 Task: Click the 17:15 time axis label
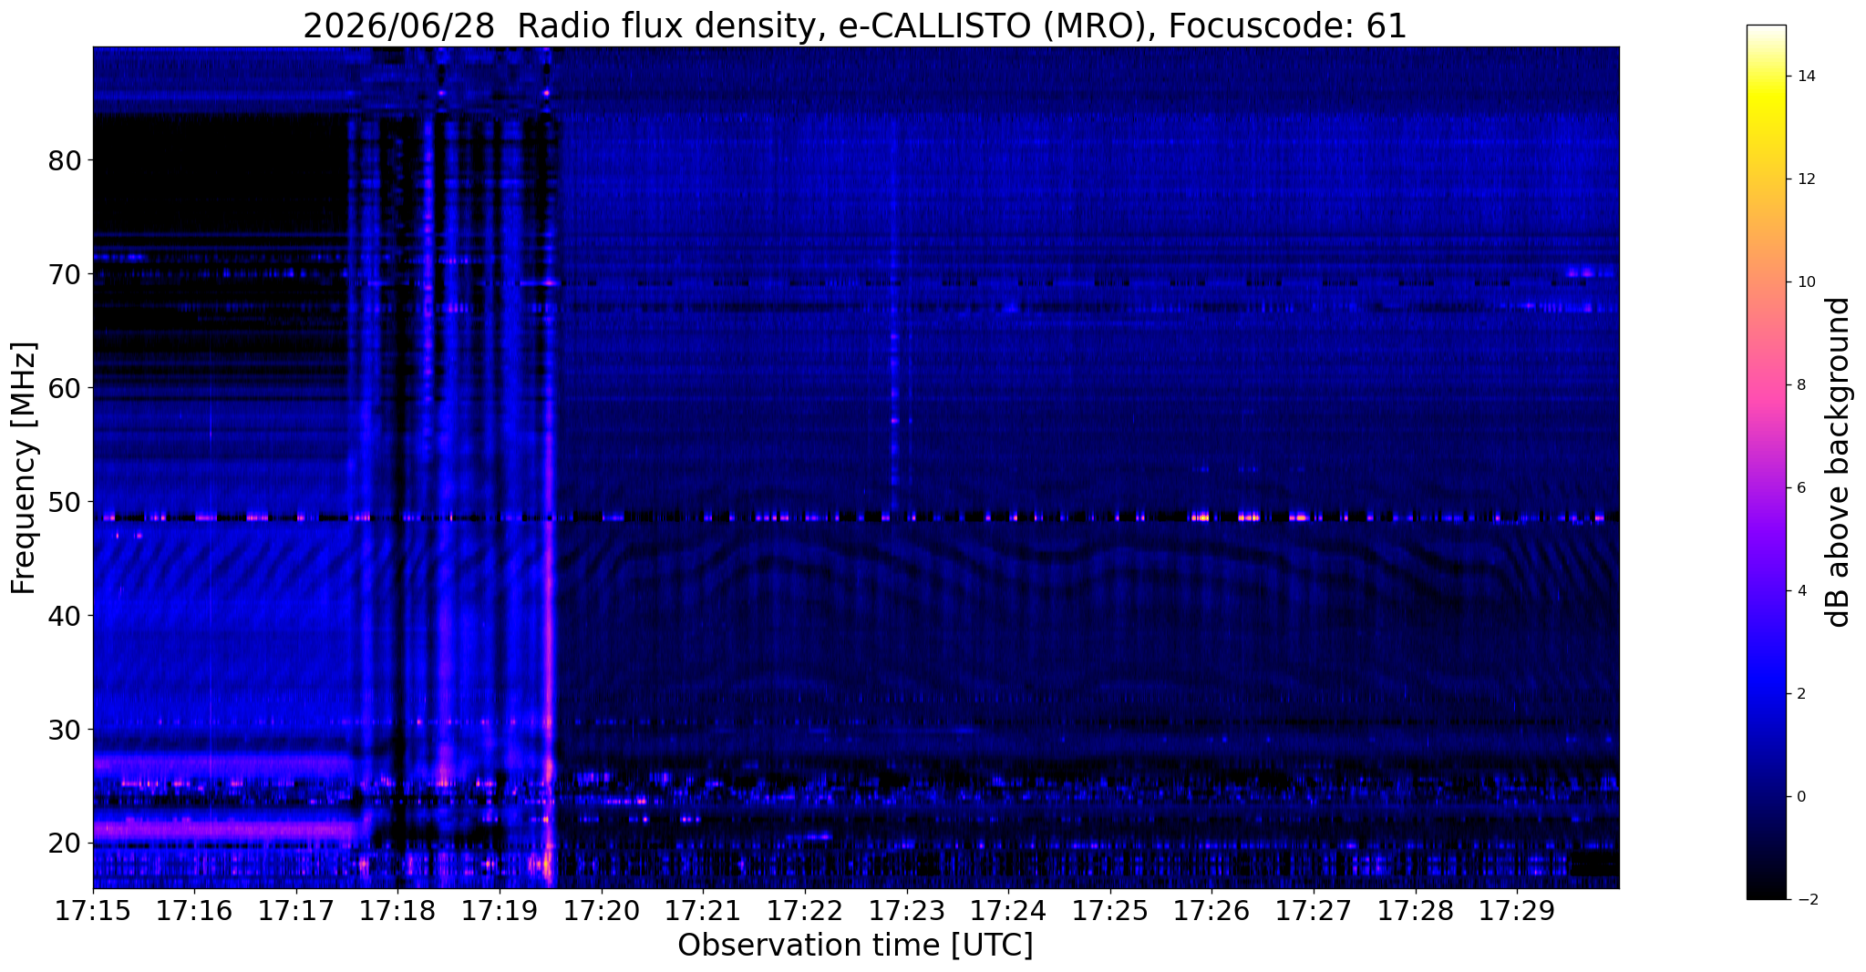tap(93, 912)
